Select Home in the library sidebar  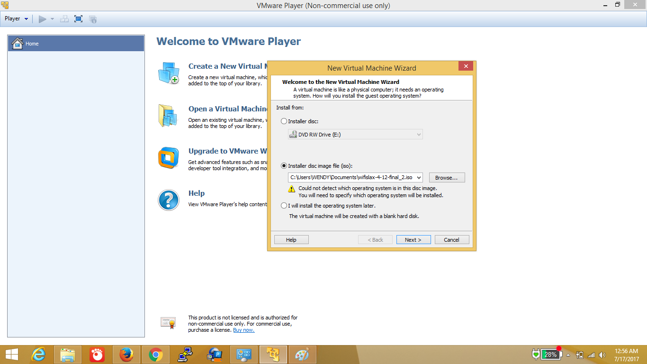point(76,43)
